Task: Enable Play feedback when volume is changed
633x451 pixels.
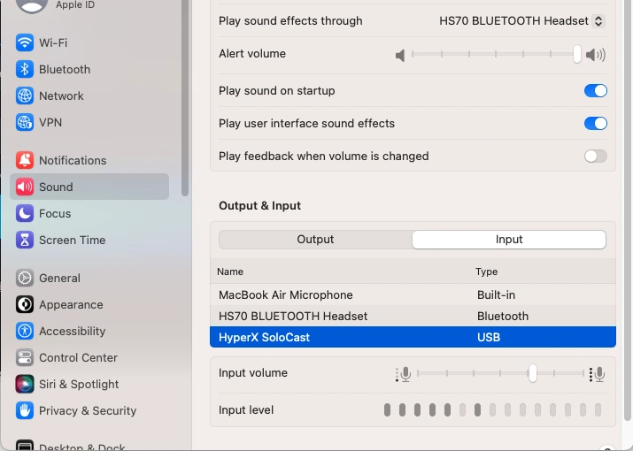Action: coord(596,157)
